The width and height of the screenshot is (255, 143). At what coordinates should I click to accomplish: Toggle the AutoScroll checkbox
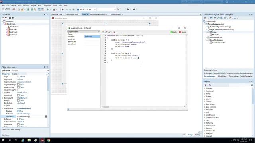18,95
